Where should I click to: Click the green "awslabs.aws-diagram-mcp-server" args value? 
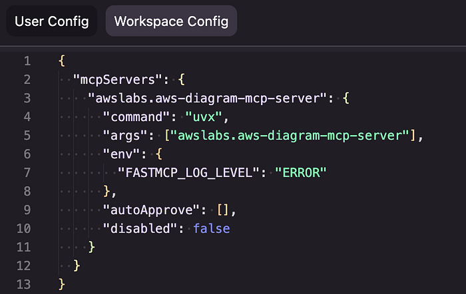290,136
